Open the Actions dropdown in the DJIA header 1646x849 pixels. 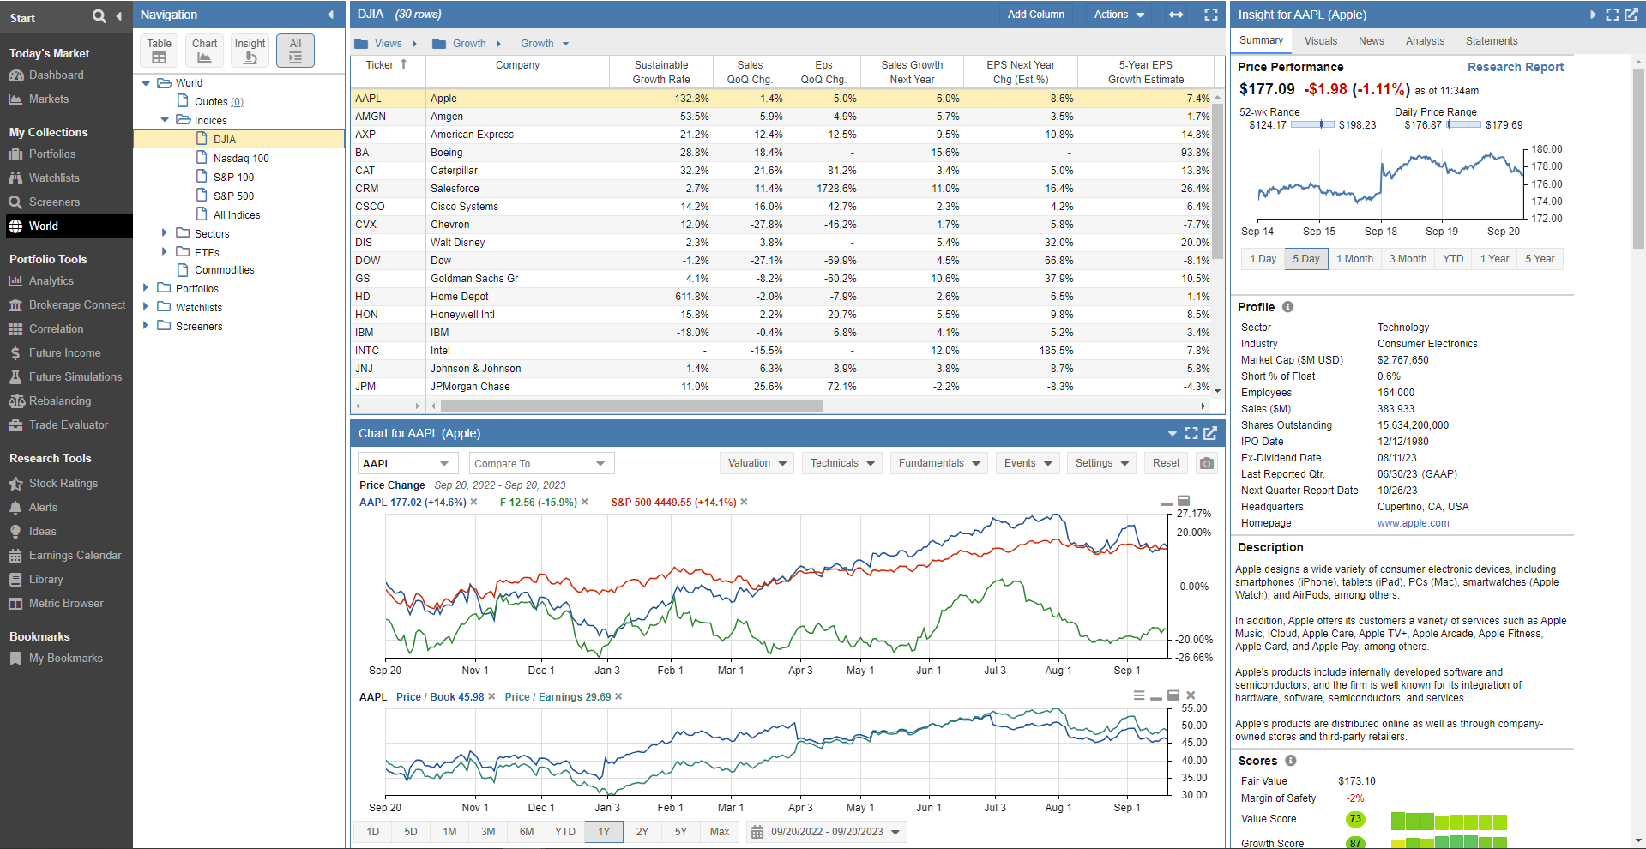pos(1119,15)
